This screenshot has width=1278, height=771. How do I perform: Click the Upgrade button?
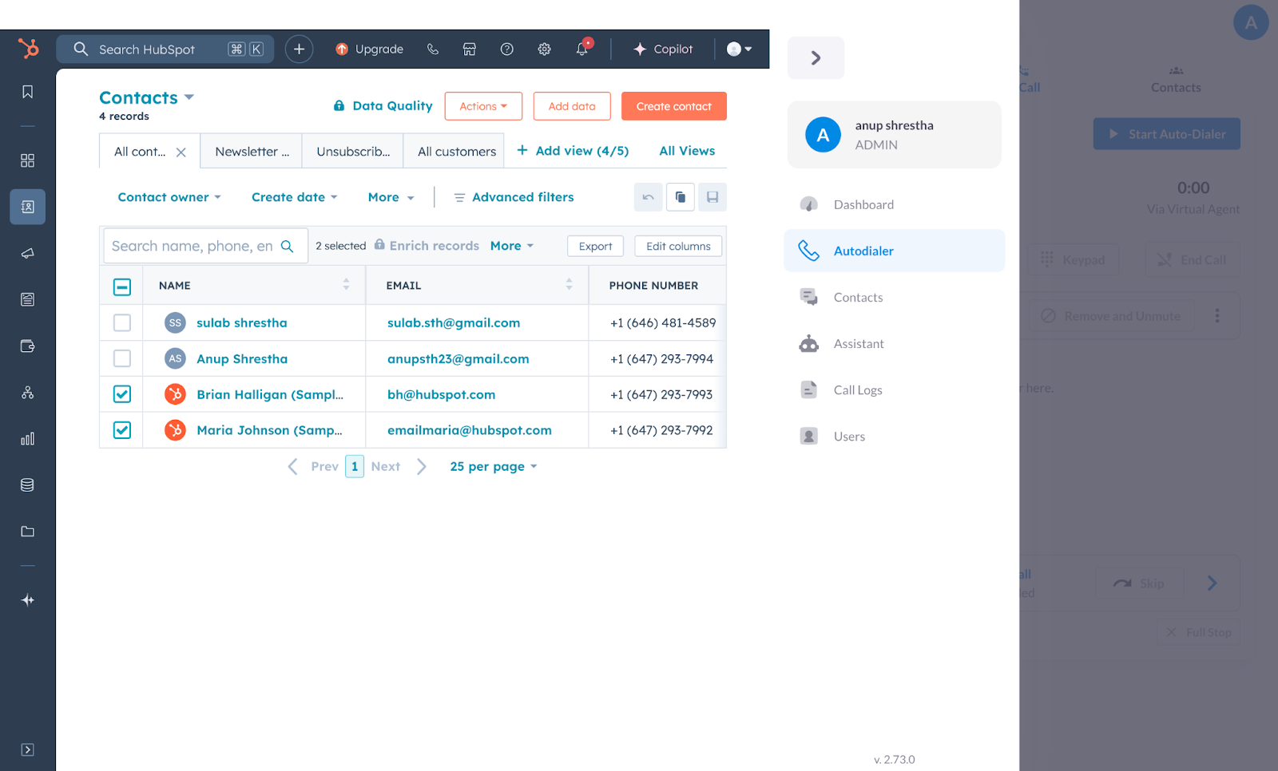pyautogui.click(x=369, y=49)
